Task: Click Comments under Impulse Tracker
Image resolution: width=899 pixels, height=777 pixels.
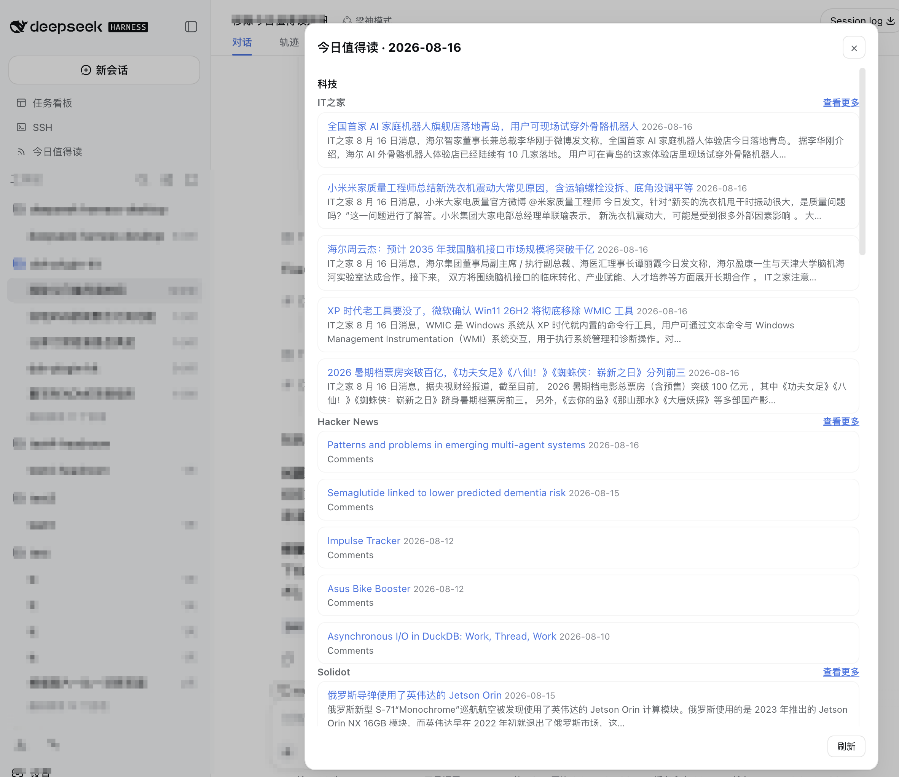Action: pos(350,555)
